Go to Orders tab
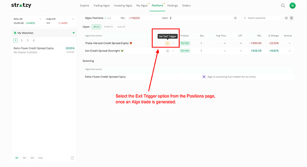 click(186, 5)
